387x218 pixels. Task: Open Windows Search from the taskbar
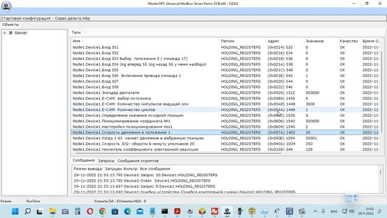28,211
